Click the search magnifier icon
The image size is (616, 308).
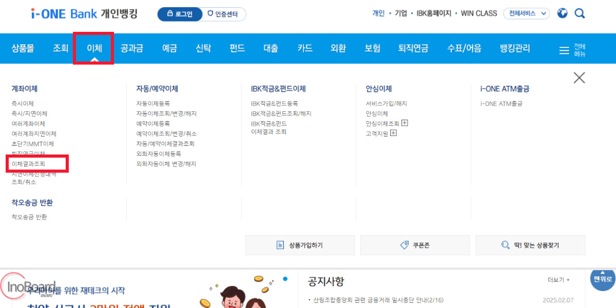click(580, 13)
